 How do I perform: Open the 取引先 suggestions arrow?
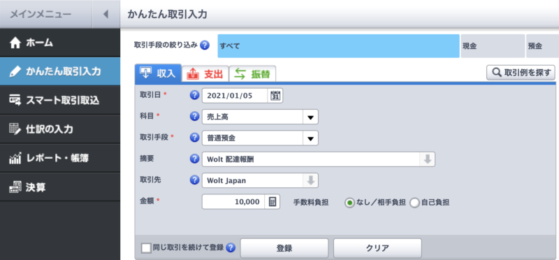[x=311, y=180]
